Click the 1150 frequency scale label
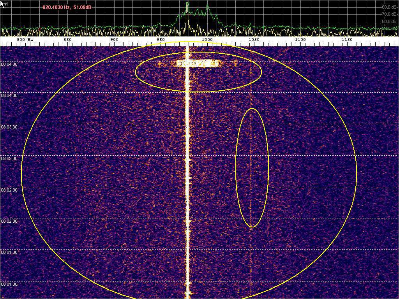399x299 pixels. tap(347, 40)
